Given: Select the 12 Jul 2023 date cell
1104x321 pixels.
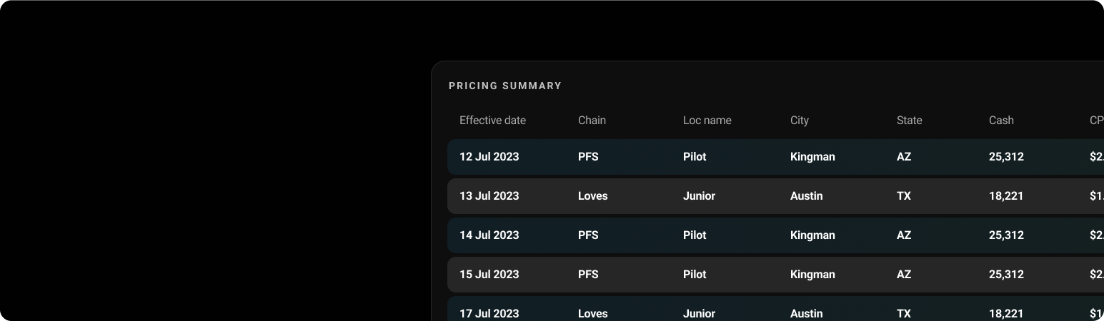Looking at the screenshot, I should 489,157.
